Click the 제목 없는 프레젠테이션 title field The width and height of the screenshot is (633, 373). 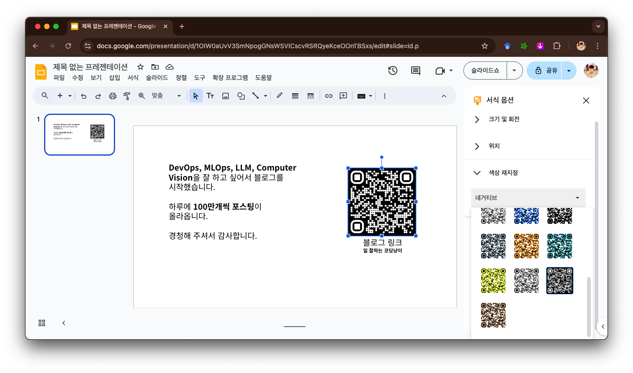(x=90, y=67)
